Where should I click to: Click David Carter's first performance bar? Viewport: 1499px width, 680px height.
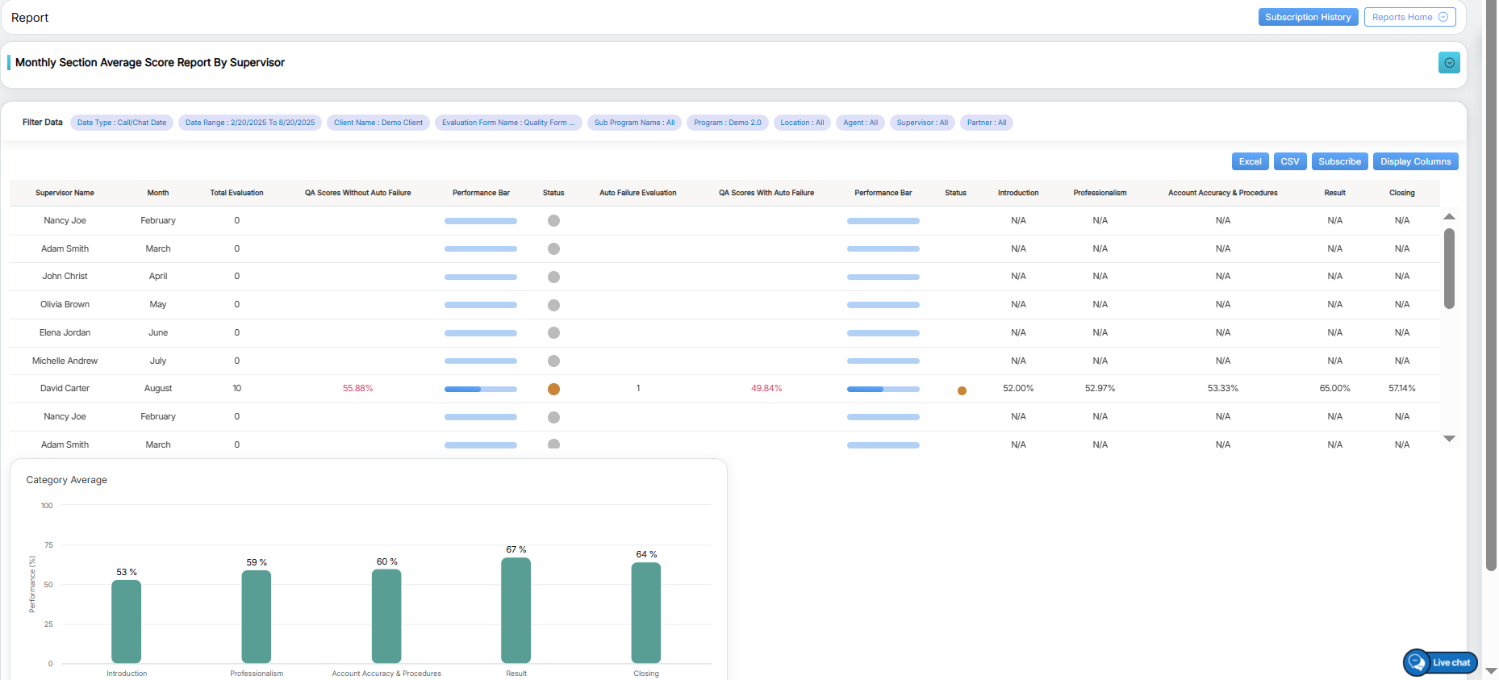(x=481, y=389)
